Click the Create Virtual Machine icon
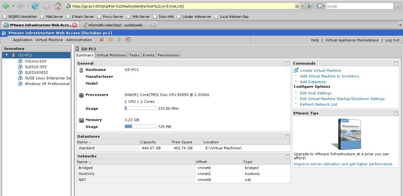Screen dimensions: 403x196 (x=296, y=70)
